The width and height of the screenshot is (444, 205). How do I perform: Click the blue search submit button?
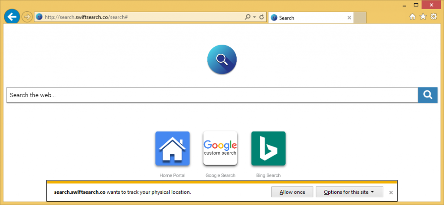click(x=428, y=95)
